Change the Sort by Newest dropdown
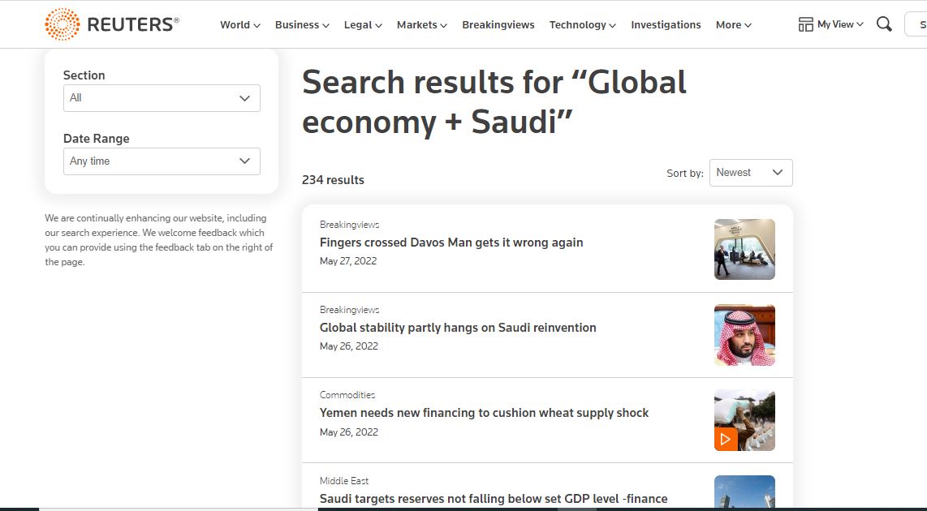Image resolution: width=927 pixels, height=511 pixels. [750, 173]
